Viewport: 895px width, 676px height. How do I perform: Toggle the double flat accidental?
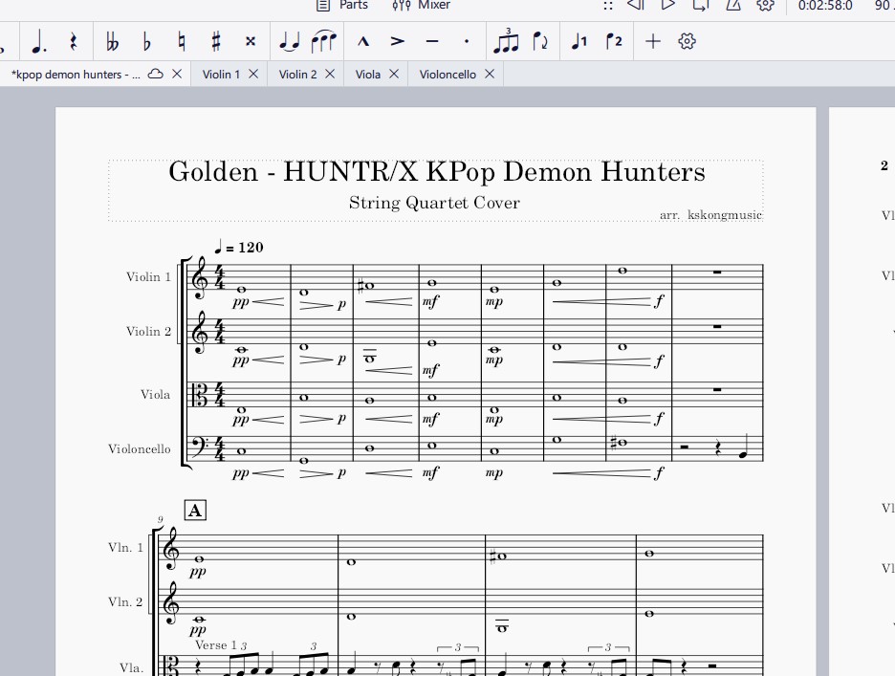point(113,42)
